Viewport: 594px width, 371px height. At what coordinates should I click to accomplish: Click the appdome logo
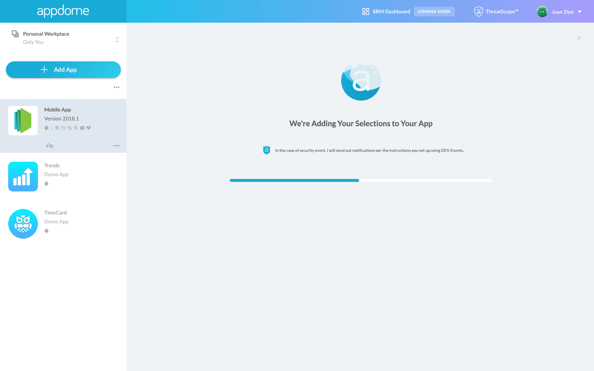tap(63, 11)
